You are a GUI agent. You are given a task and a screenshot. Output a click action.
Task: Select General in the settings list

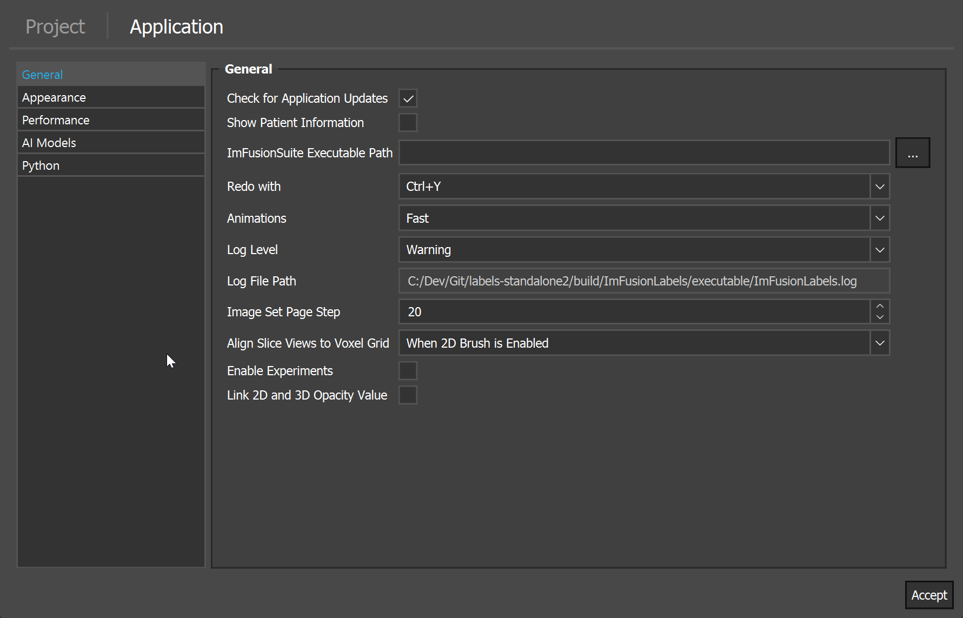pos(111,75)
